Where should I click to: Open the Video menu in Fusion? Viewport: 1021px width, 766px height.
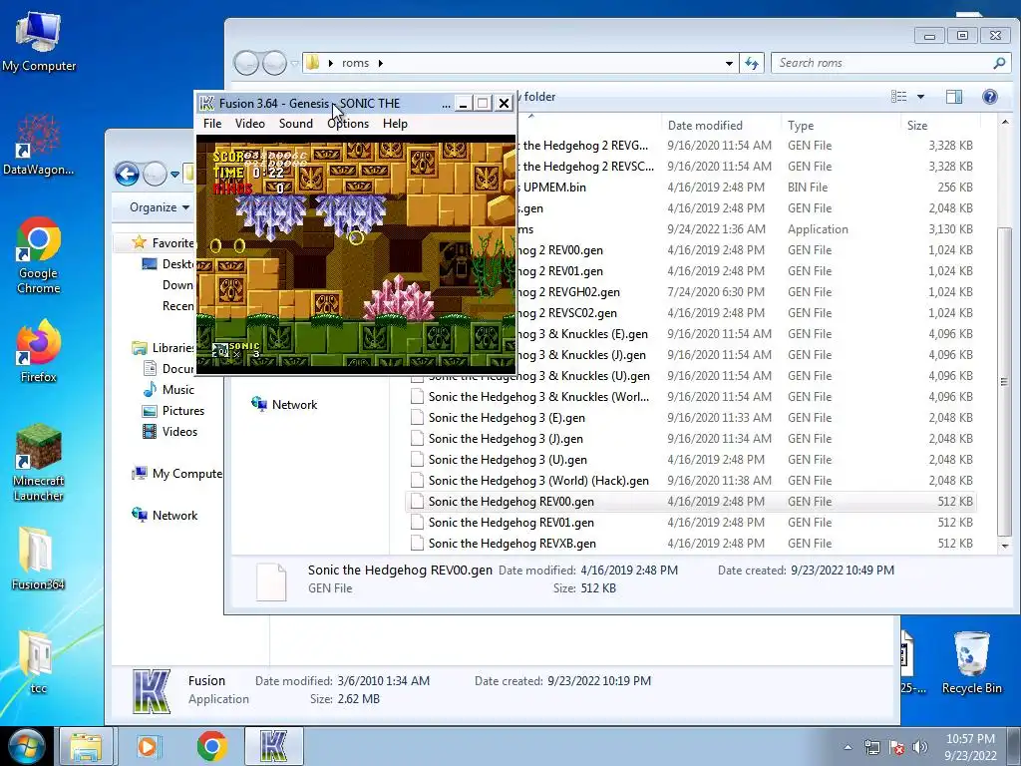[x=250, y=123]
